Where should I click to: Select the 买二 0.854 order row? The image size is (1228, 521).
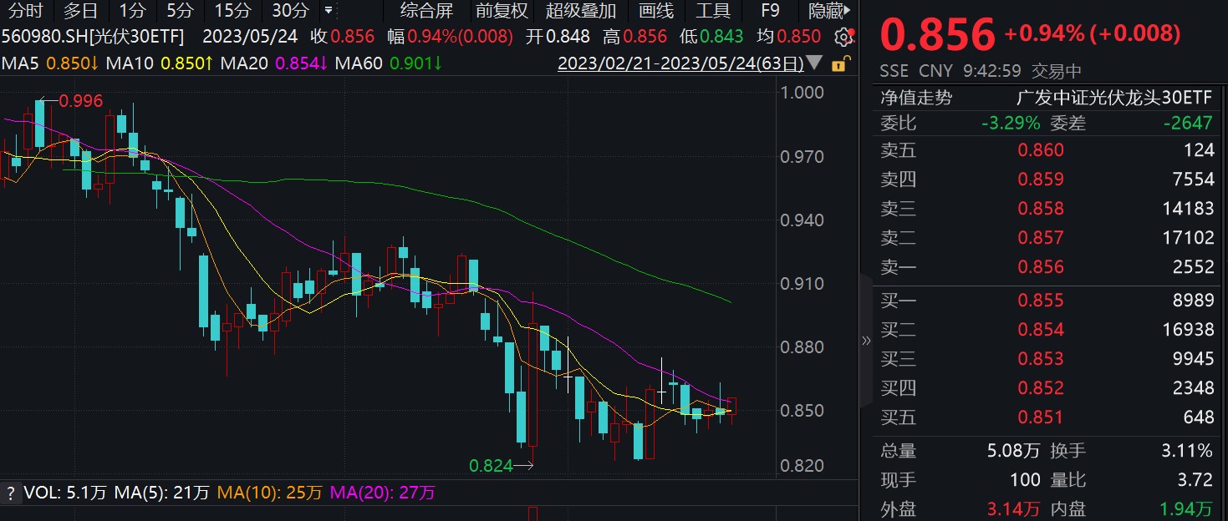tap(1046, 330)
